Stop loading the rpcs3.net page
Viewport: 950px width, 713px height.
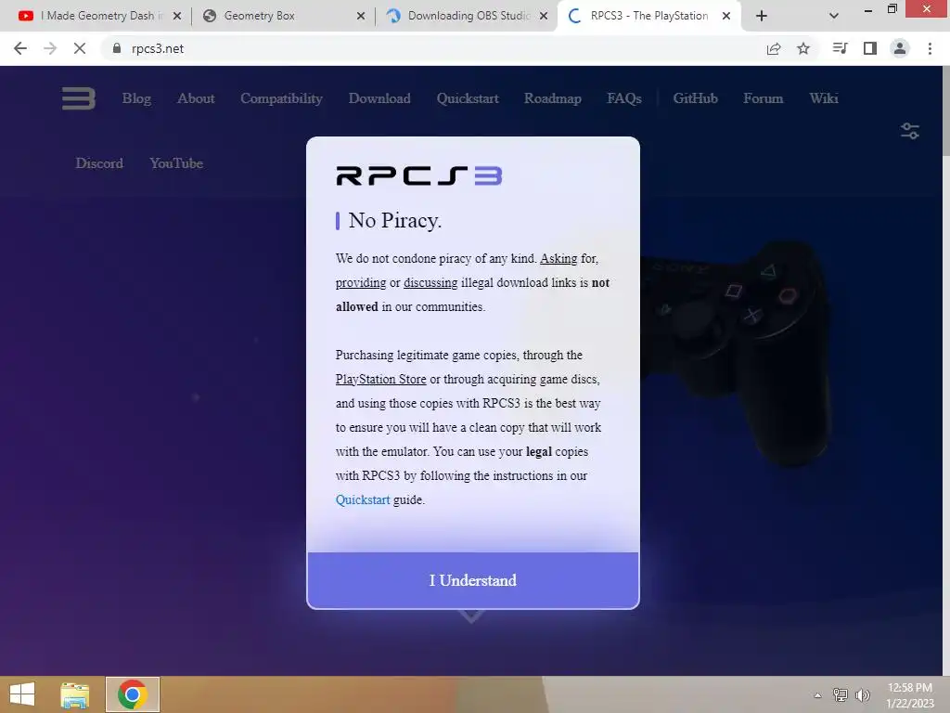[x=80, y=48]
